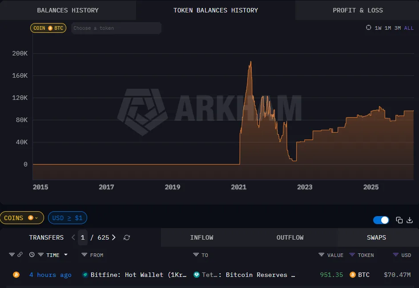Open the FROM column filter

point(84,255)
